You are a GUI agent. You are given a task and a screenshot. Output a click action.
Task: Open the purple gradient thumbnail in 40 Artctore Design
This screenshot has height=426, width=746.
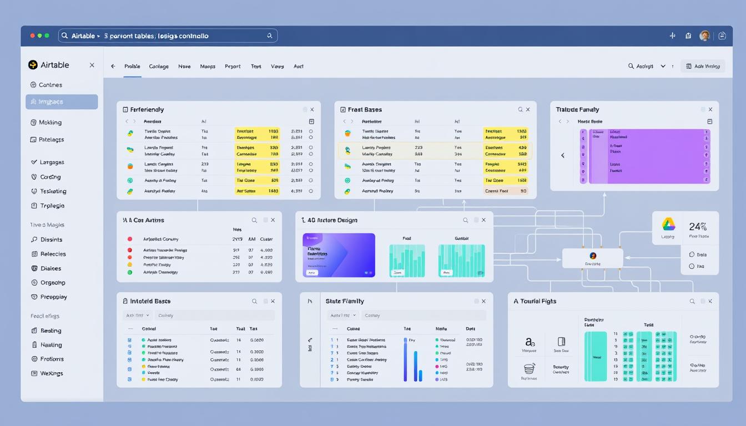click(x=339, y=255)
